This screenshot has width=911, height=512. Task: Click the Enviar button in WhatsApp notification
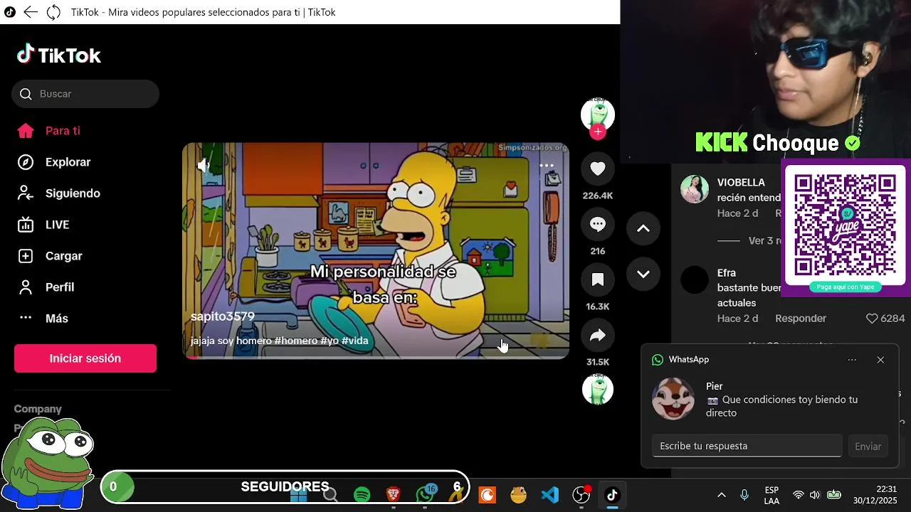coord(868,446)
